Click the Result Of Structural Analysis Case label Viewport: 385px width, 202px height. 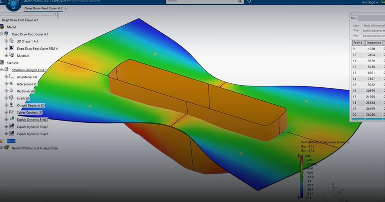pos(35,148)
